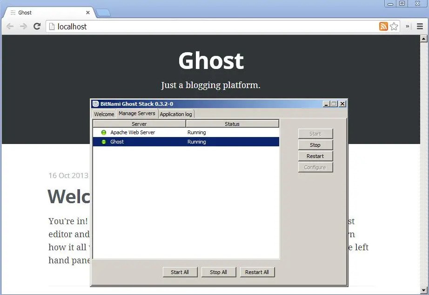Click the Configure button
Viewport: 429px width, 295px height.
(315, 167)
